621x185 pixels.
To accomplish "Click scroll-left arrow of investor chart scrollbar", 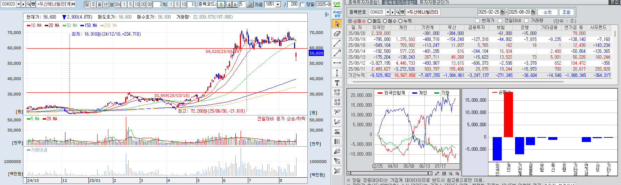I will (349, 173).
